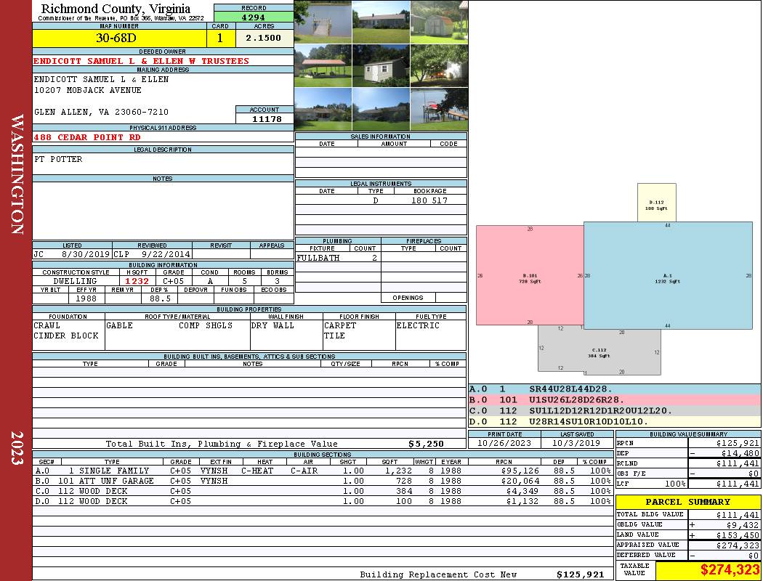Select H SQFT value 1232 in red
763x581 pixels.
click(137, 281)
